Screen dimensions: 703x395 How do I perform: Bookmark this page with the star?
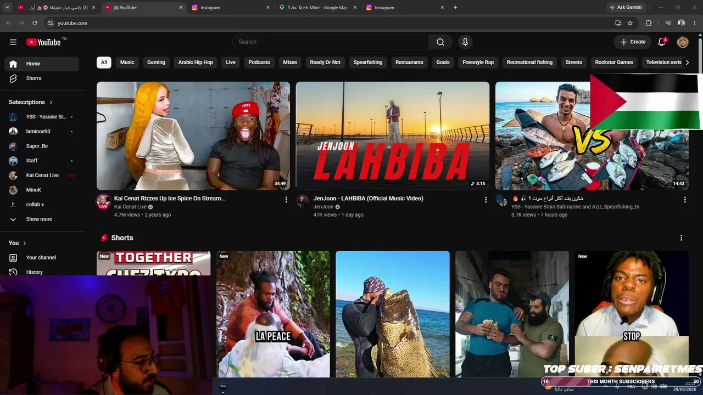point(630,23)
